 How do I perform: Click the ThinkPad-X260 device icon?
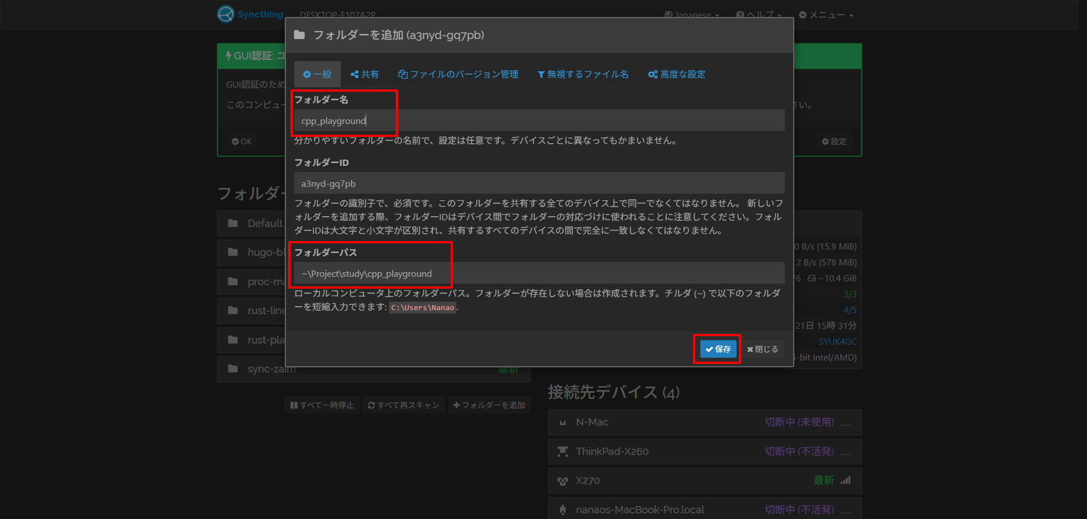(x=562, y=452)
